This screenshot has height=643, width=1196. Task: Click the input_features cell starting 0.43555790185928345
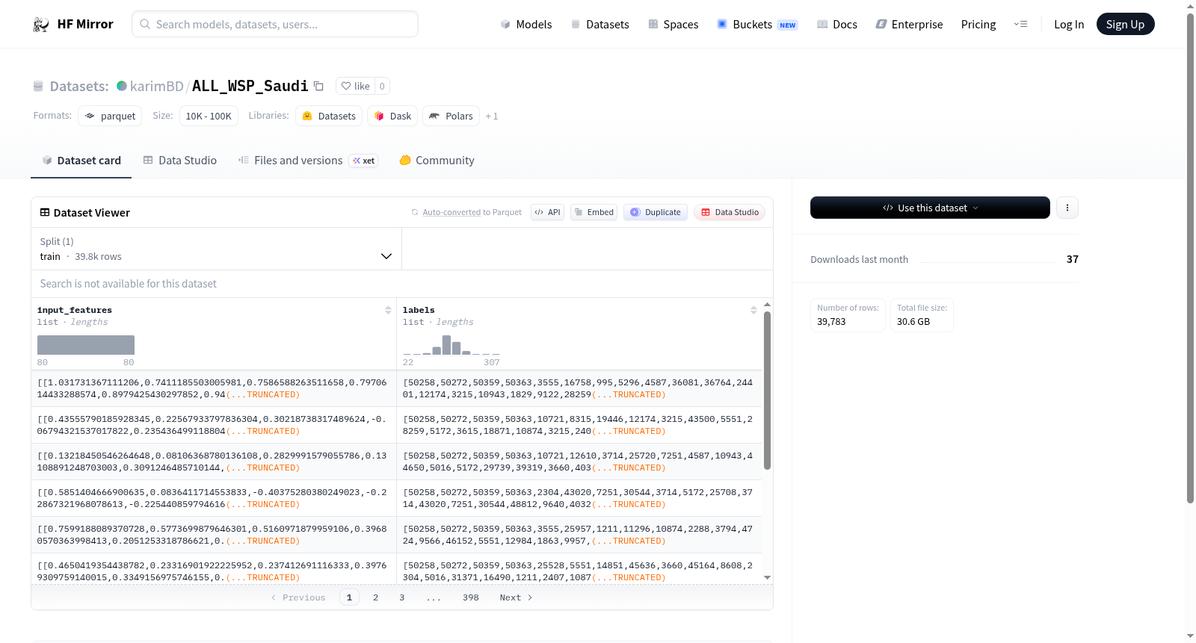pyautogui.click(x=214, y=425)
